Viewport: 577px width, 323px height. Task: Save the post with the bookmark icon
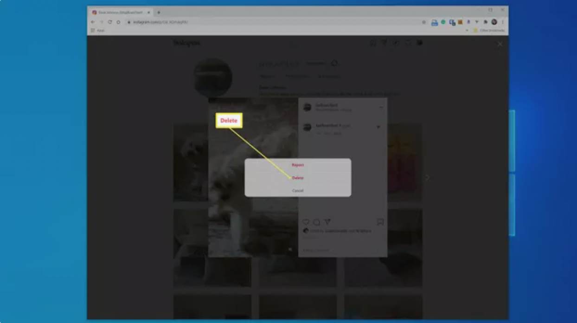[x=380, y=222]
